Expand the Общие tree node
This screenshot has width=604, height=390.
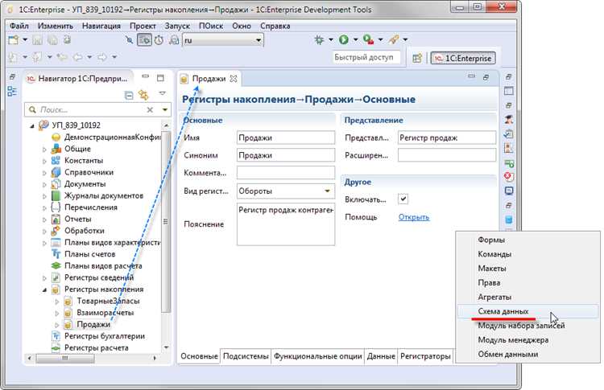point(44,150)
